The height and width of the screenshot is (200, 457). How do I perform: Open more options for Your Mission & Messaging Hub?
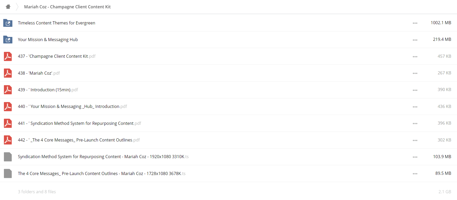415,40
